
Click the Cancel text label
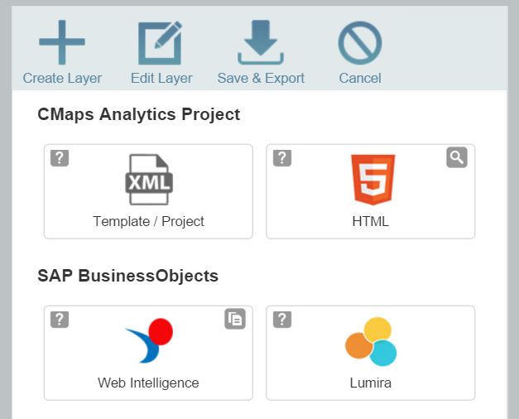coord(360,79)
